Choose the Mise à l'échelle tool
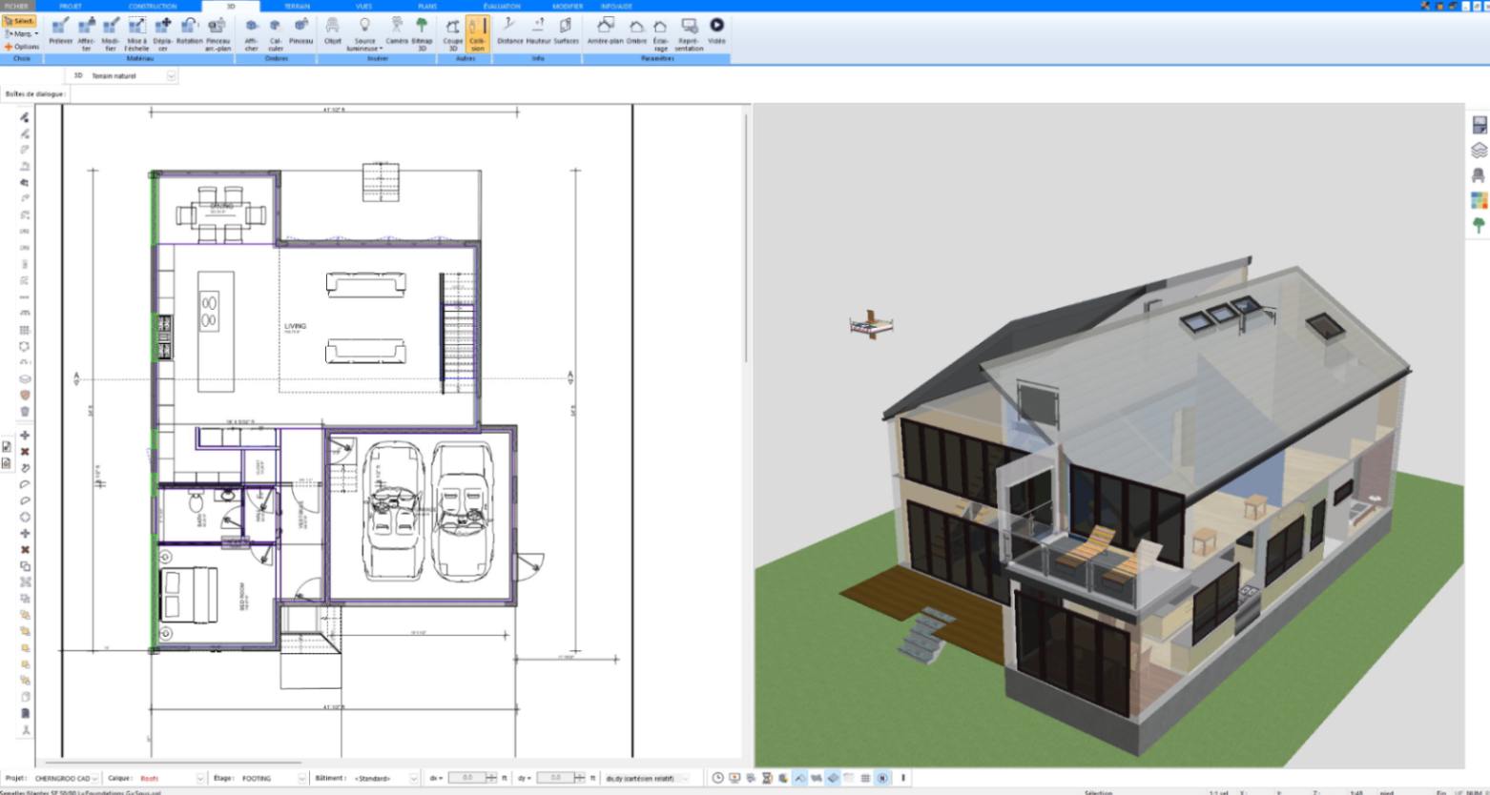The width and height of the screenshot is (1490, 795). pos(137,32)
